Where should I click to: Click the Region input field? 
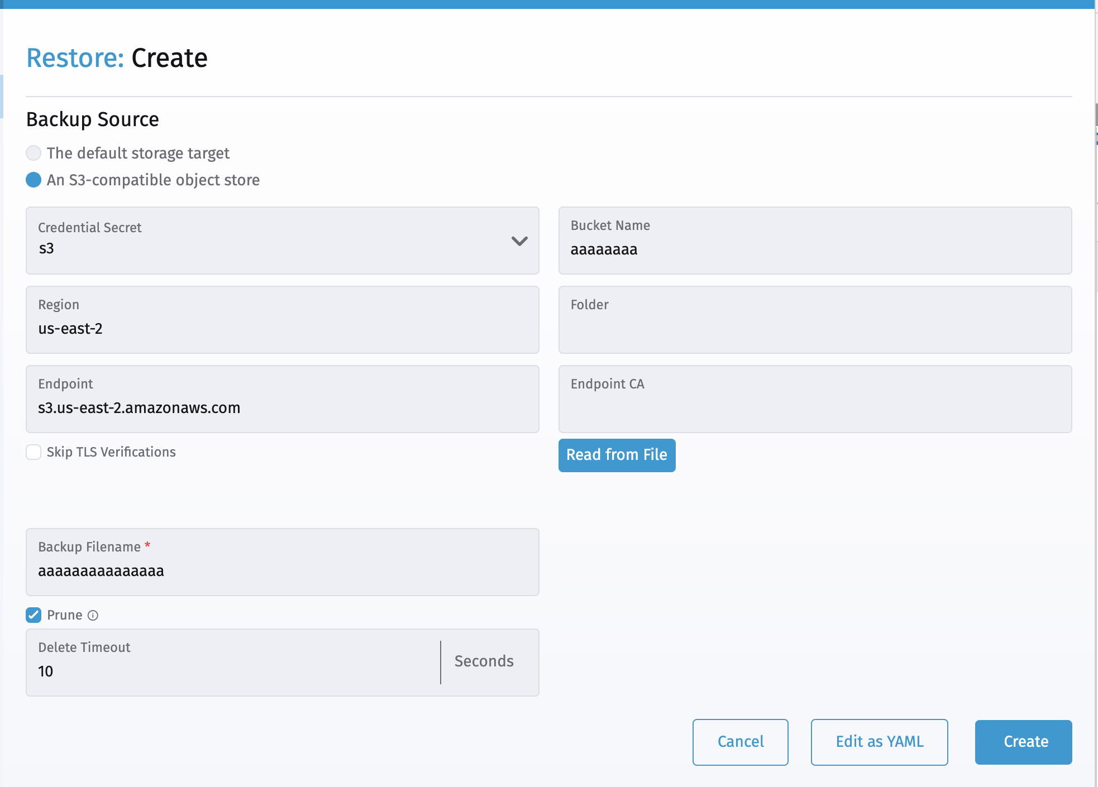(x=282, y=328)
